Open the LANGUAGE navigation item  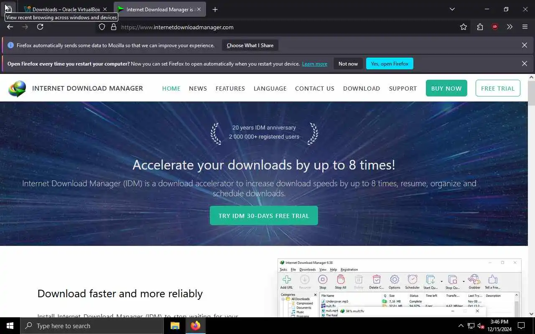[270, 89]
